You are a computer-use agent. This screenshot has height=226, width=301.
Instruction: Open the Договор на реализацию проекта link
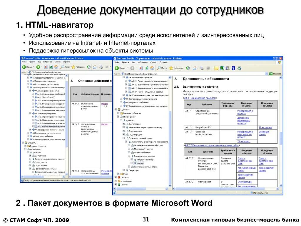tap(244, 120)
